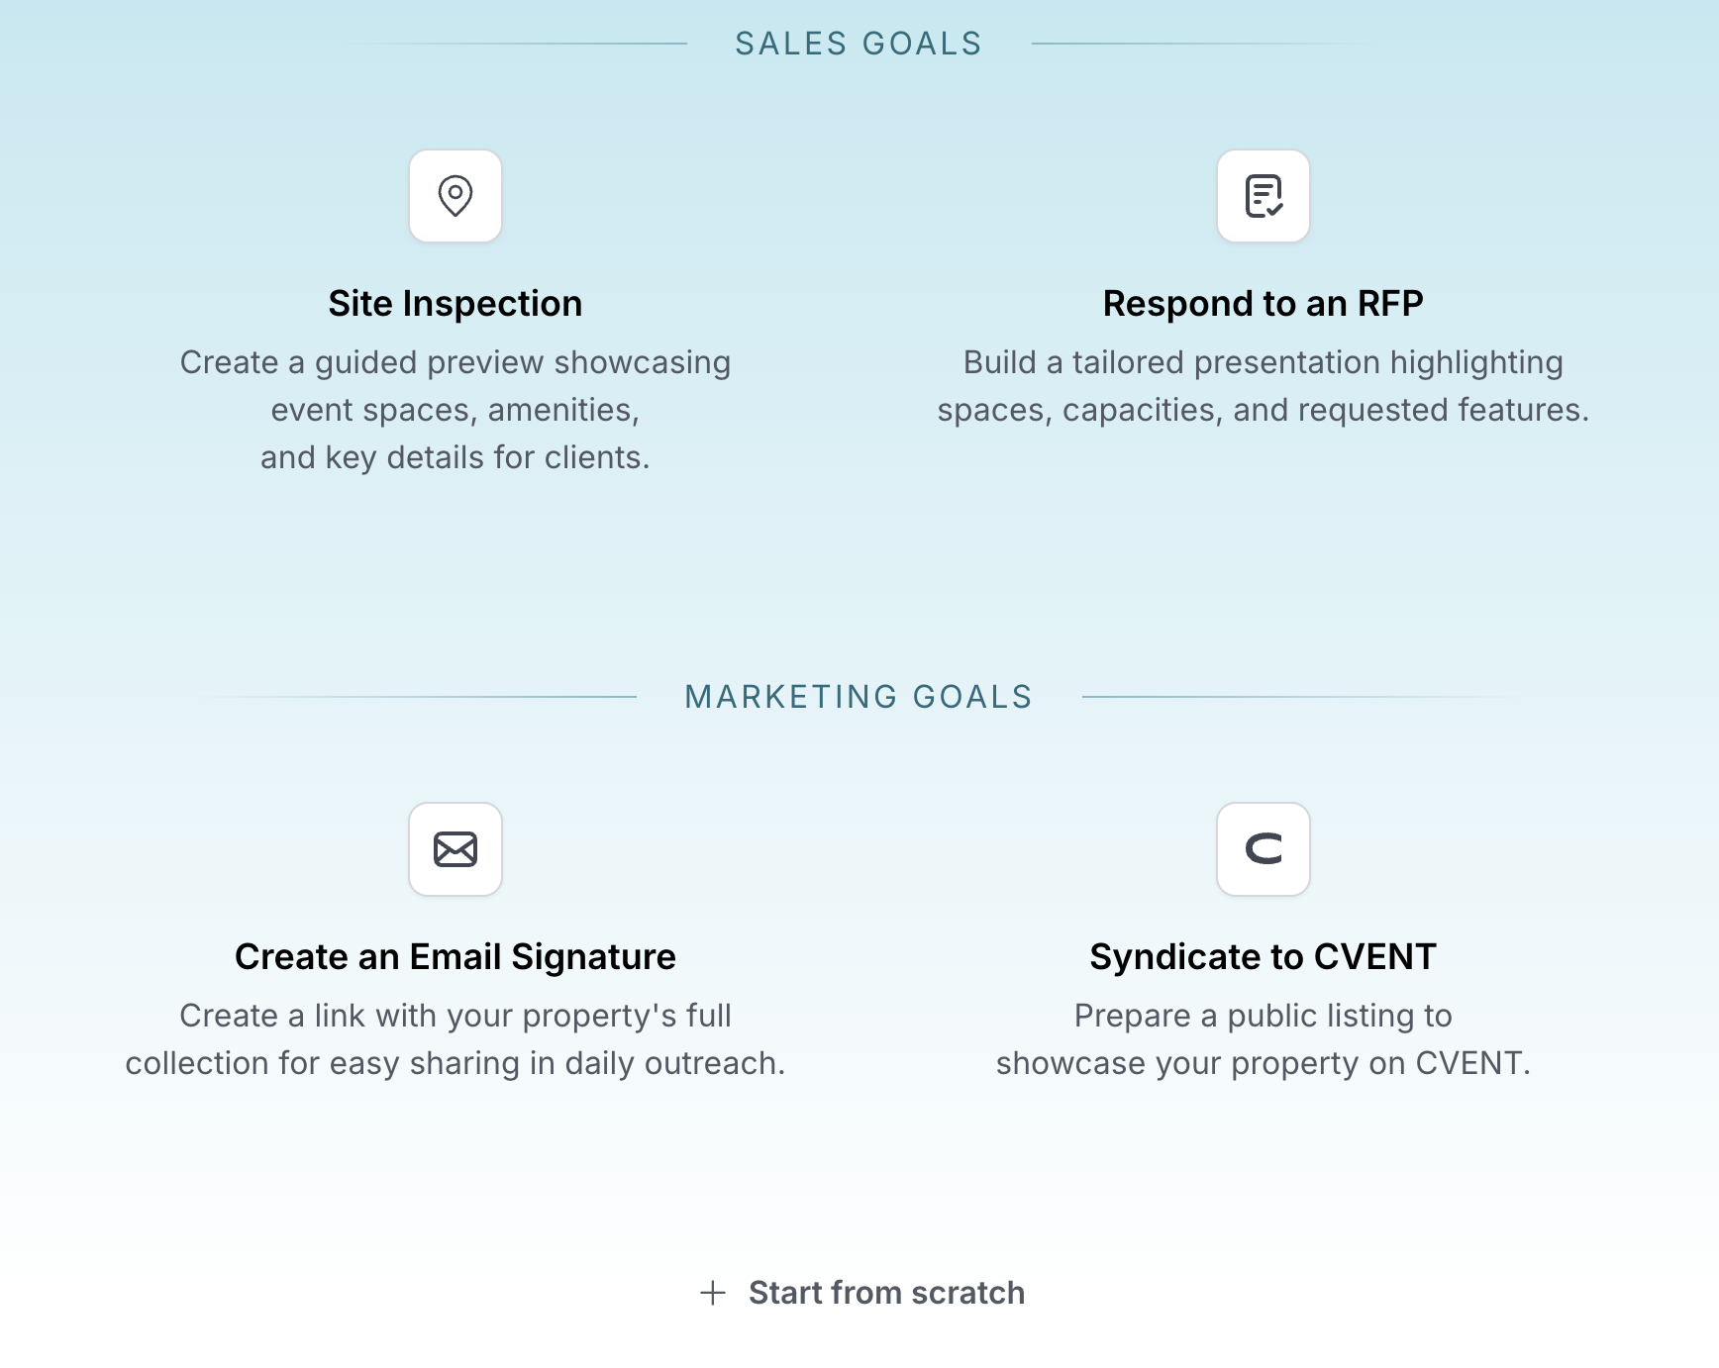
Task: Click the divider line left of SALES GOALS
Action: coord(515,44)
